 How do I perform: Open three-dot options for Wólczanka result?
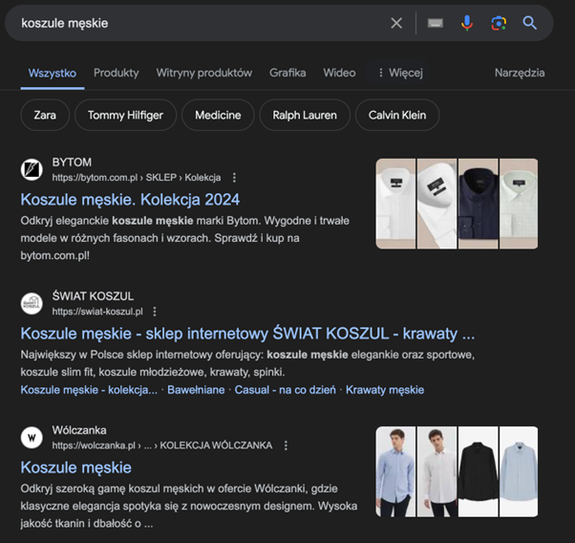(x=286, y=445)
